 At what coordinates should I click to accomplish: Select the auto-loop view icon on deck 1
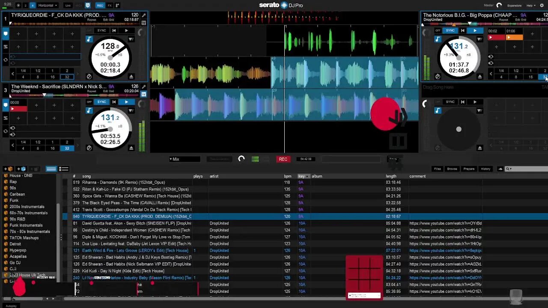(x=6, y=60)
